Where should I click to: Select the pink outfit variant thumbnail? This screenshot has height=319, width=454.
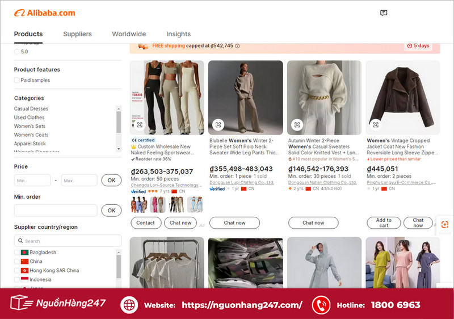click(x=158, y=205)
